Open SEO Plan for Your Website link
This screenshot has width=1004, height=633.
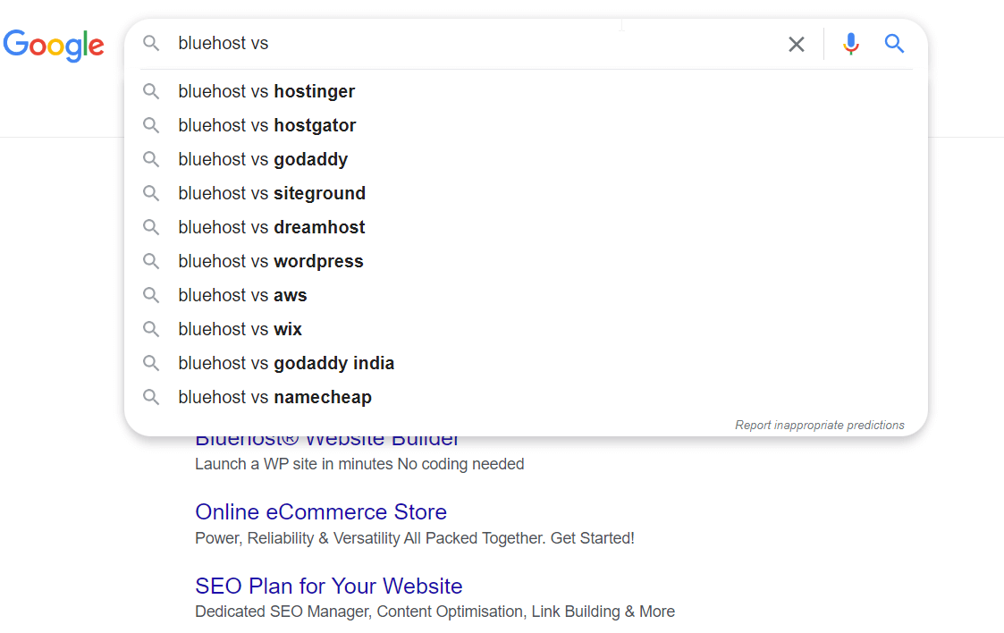(x=328, y=586)
